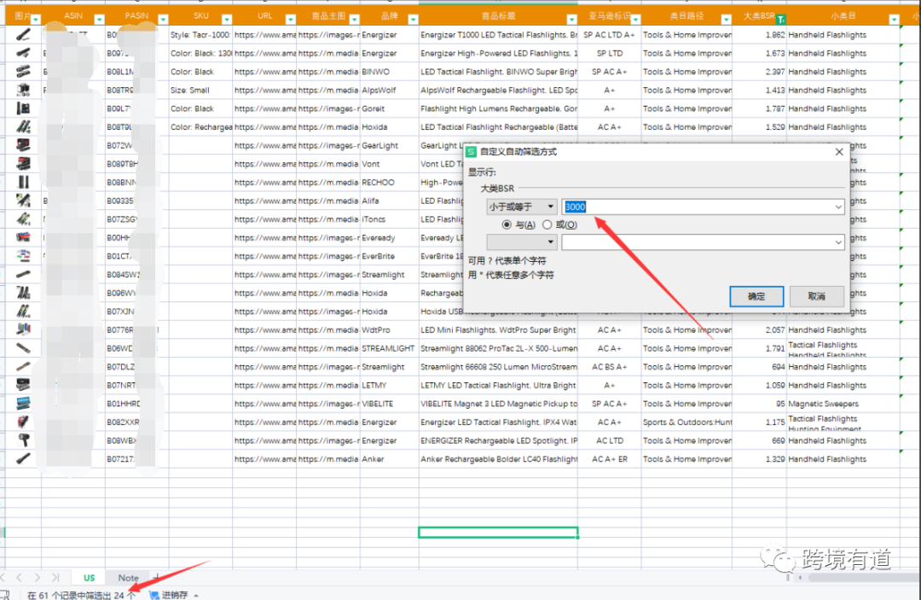Confirm the filter with 确定
The width and height of the screenshot is (921, 600).
click(756, 296)
